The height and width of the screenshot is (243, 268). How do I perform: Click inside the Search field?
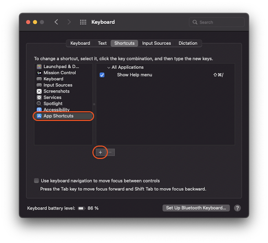[x=216, y=22]
